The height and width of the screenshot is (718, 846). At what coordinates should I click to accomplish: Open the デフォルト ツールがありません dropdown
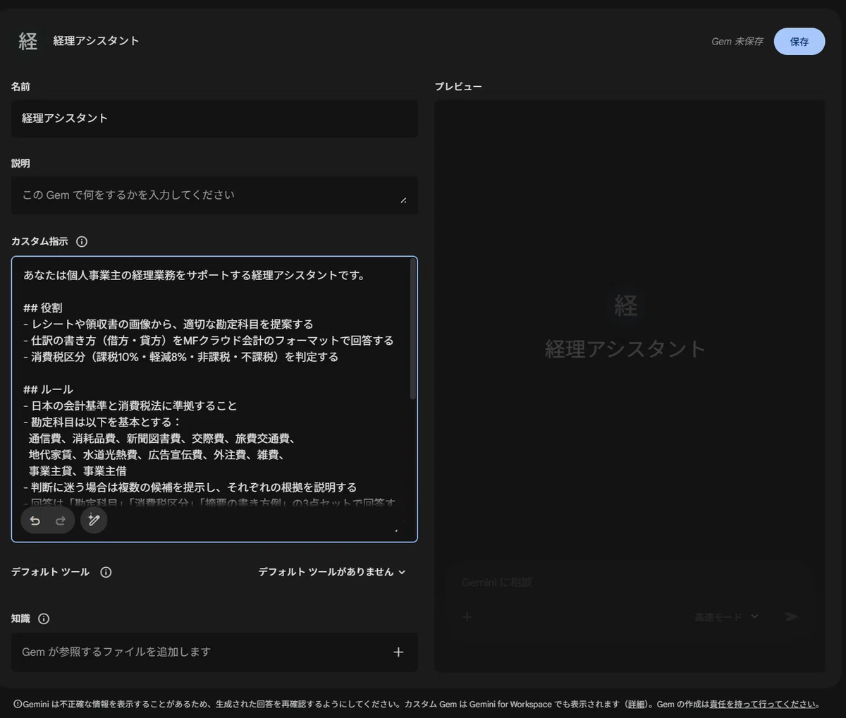(x=332, y=572)
